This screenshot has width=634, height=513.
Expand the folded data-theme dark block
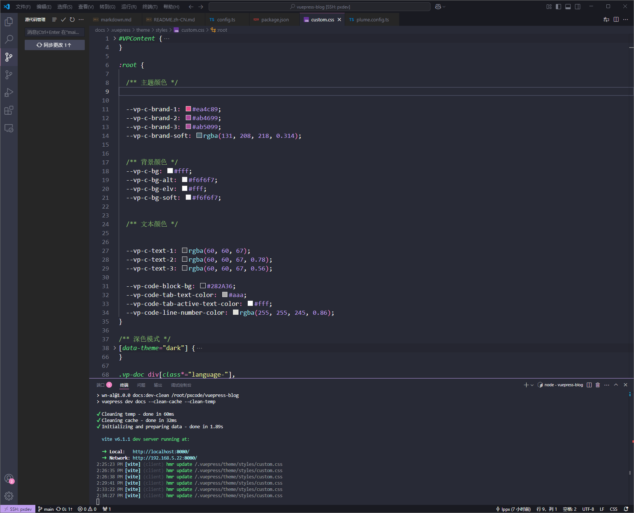click(115, 348)
